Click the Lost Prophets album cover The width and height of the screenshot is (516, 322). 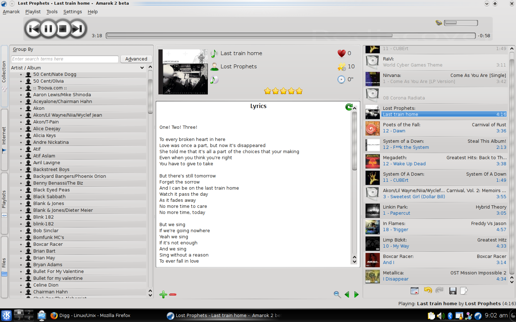(183, 72)
